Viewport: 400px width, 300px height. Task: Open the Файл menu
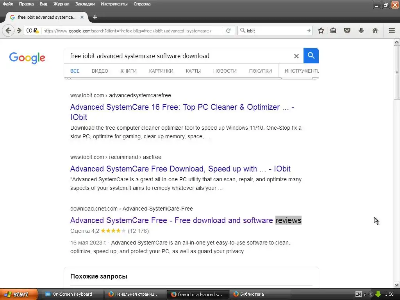(8, 4)
